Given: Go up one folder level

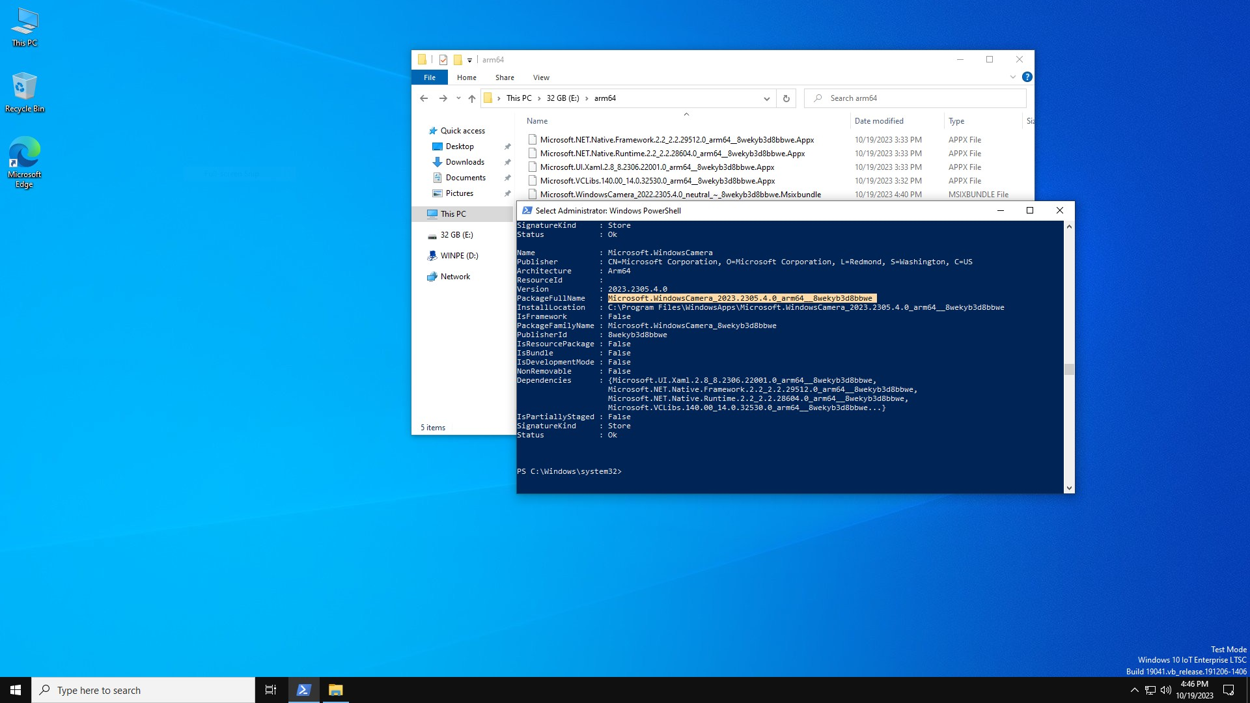Looking at the screenshot, I should coord(472,98).
